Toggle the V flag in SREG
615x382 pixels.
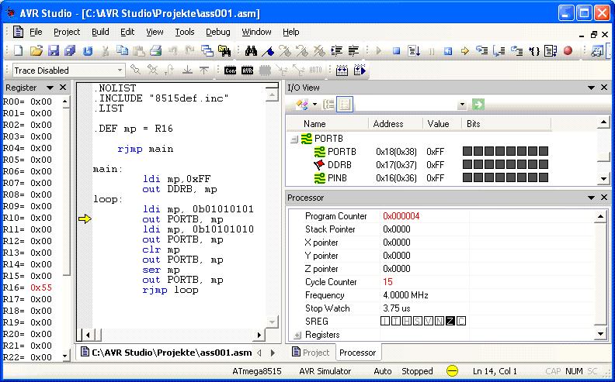429,322
